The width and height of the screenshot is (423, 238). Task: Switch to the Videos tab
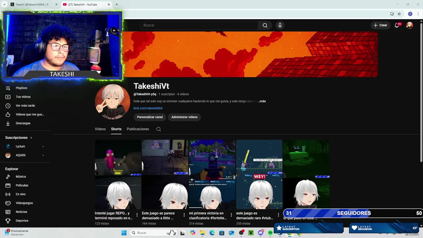click(x=100, y=129)
